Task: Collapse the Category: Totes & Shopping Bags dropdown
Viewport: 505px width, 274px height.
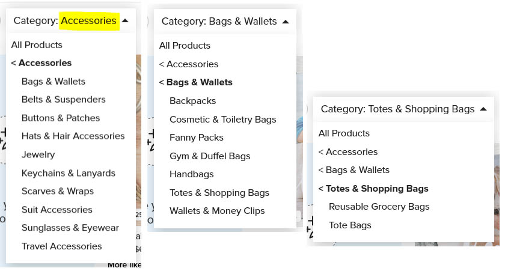Action: tap(403, 109)
